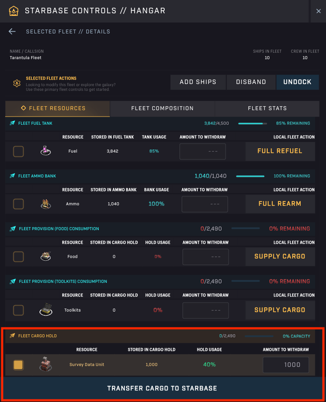Close the hangar panel
Viewport: 326px width, 402px height.
point(318,11)
